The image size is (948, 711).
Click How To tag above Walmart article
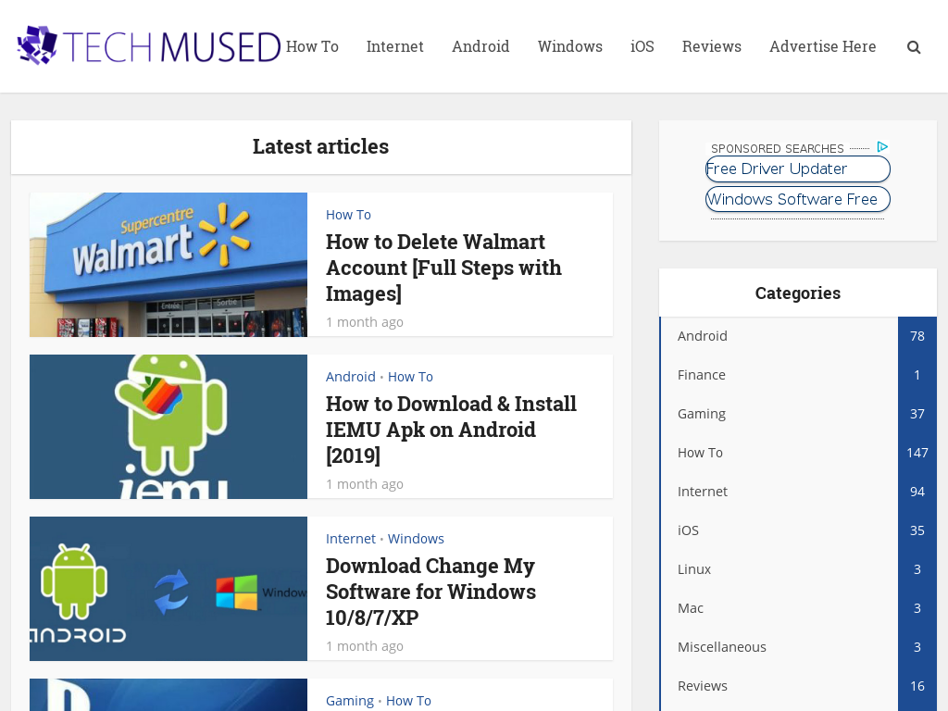[x=348, y=215]
